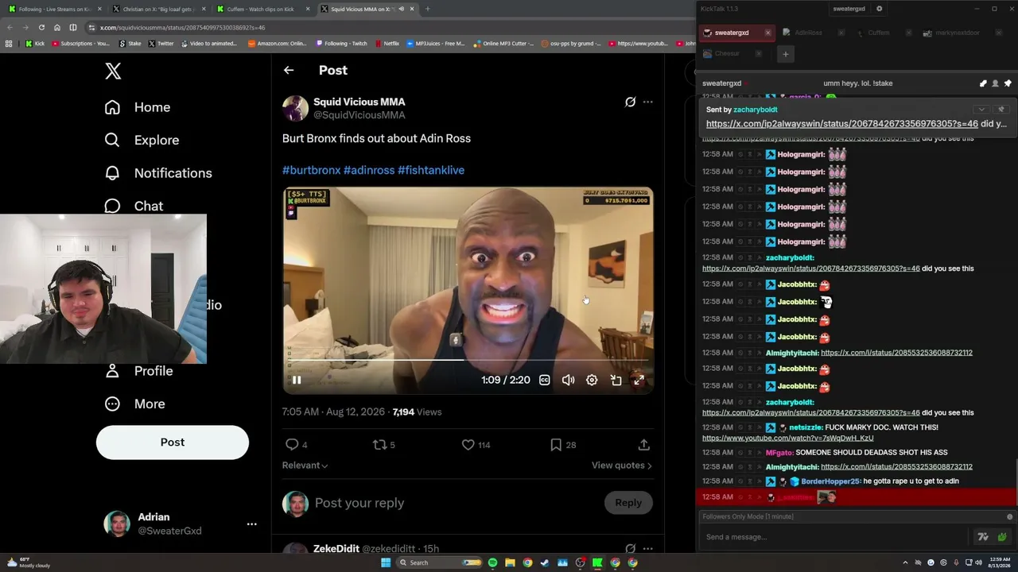Image resolution: width=1018 pixels, height=572 pixels.
Task: Pause the video
Action: [x=296, y=380]
